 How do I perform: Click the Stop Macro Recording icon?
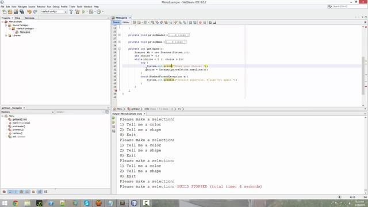[x=205, y=22]
